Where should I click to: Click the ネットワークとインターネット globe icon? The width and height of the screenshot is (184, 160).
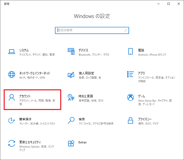(12, 74)
